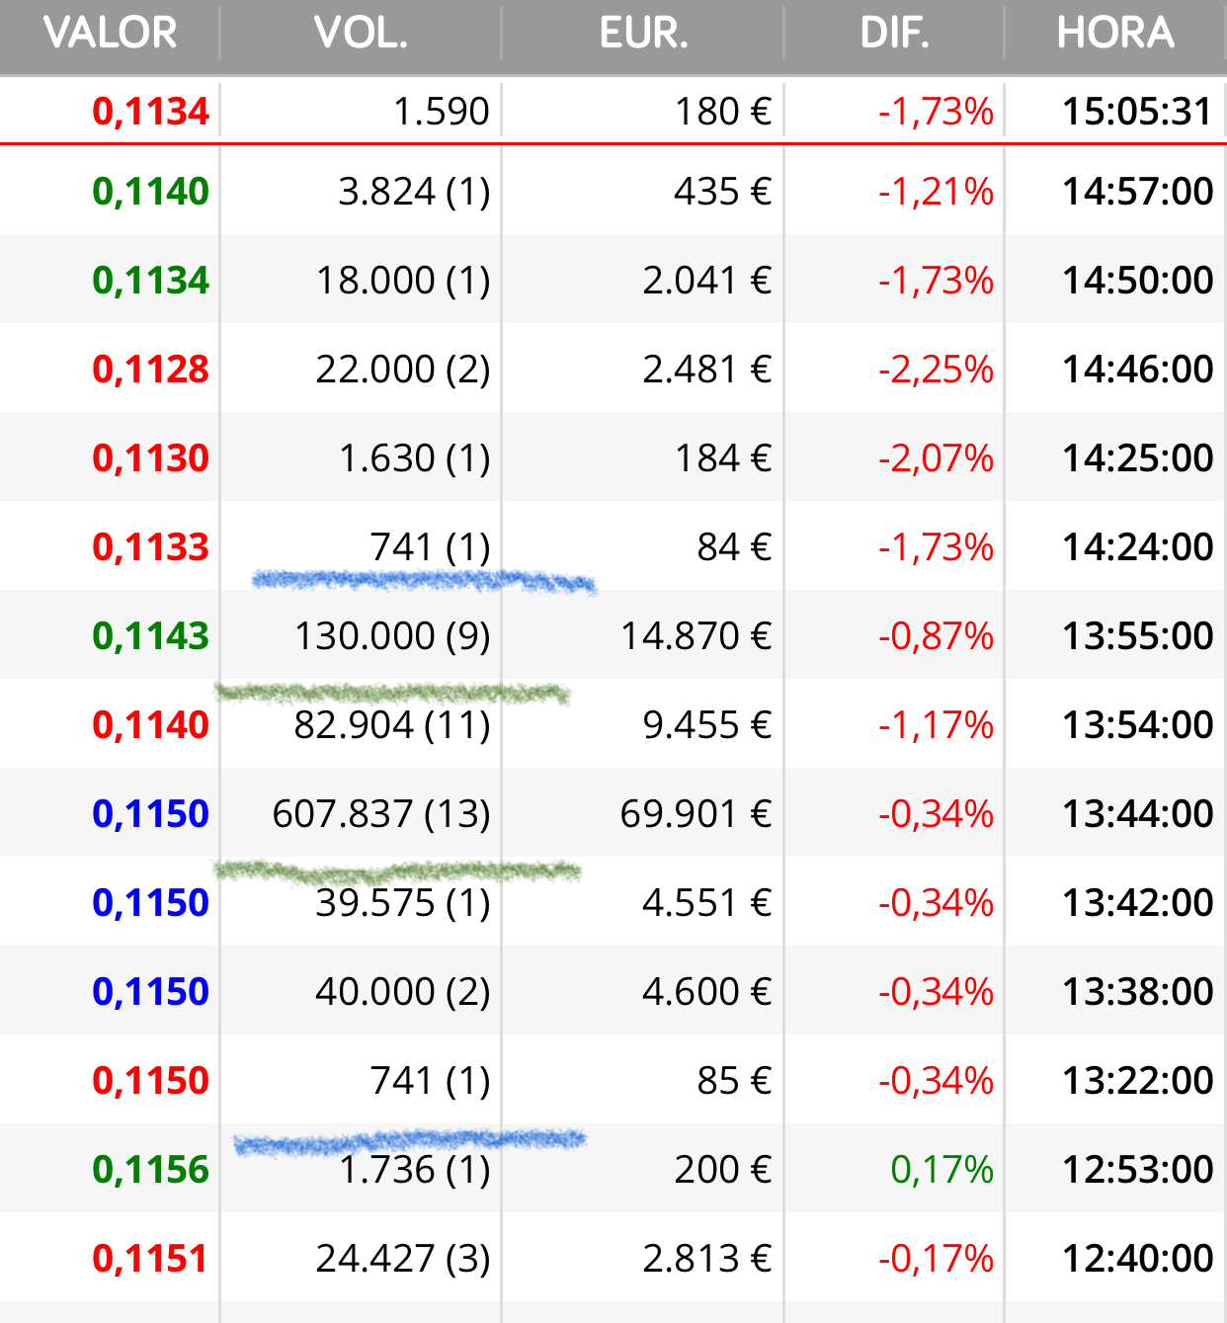Click the time 13:54:00
The image size is (1227, 1323).
[1137, 724]
